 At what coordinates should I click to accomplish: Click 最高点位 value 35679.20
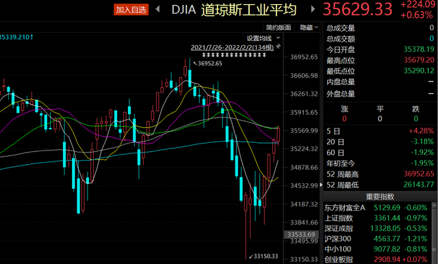pos(419,60)
